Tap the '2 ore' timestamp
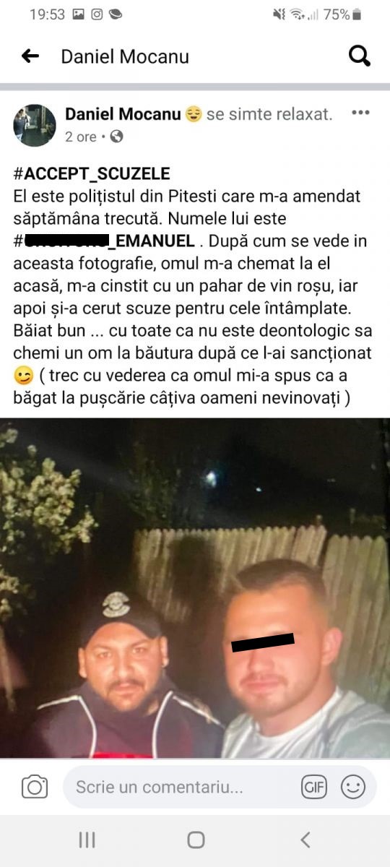 [x=81, y=137]
